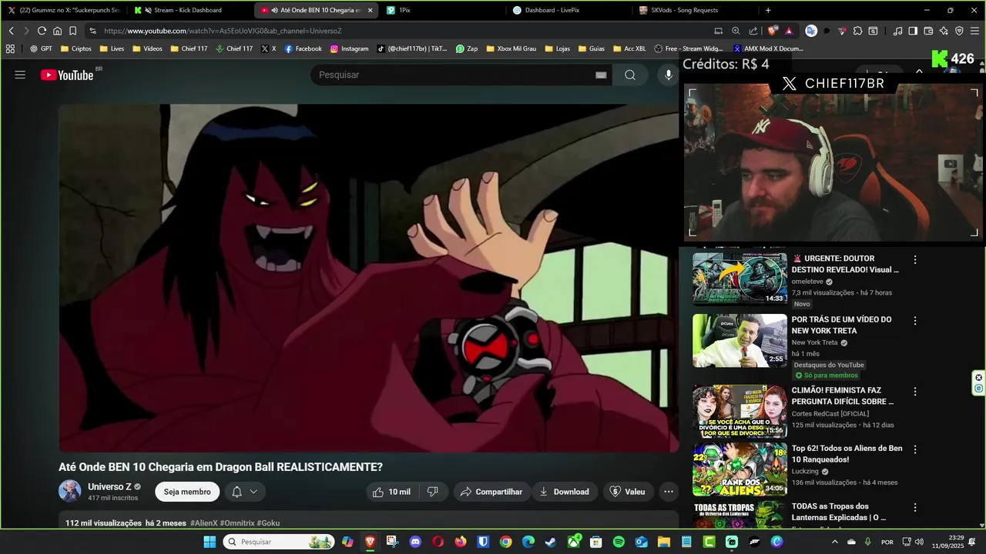The image size is (986, 554).
Task: Open the Acc XBL bookmarks folder
Action: coord(629,48)
